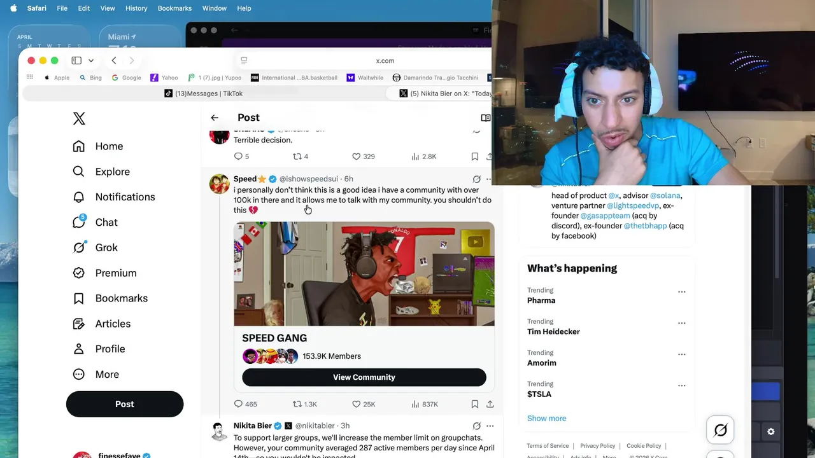Open Notifications in sidebar
The width and height of the screenshot is (815, 458).
point(114,197)
